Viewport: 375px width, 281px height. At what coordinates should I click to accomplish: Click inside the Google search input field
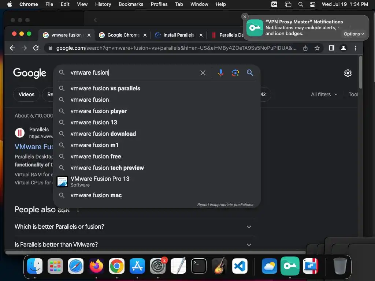click(x=134, y=73)
